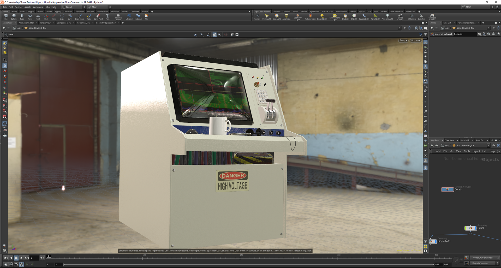Open the Windows menu

pos(38,7)
